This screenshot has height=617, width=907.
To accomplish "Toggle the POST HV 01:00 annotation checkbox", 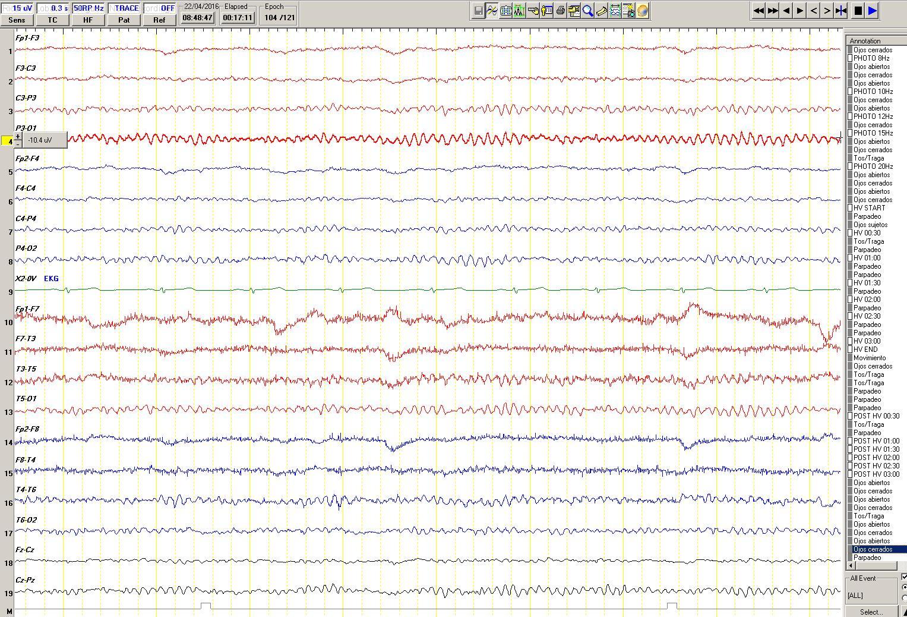I will [x=850, y=441].
